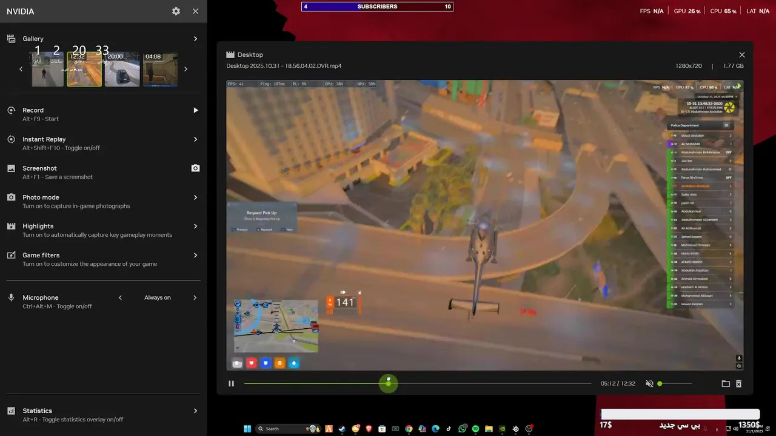
Task: Switch microphone mode to next option
Action: (195, 298)
